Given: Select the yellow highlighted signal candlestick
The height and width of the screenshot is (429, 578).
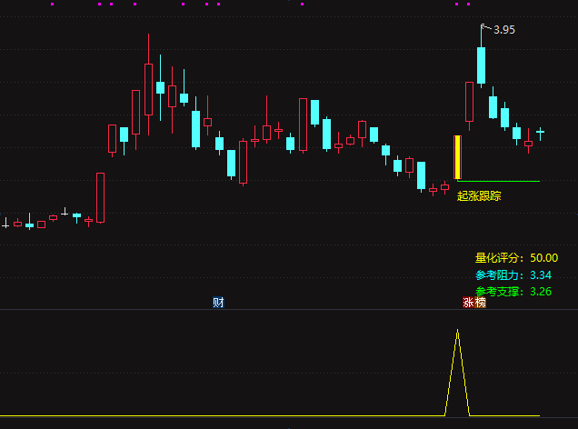Looking at the screenshot, I should [457, 157].
